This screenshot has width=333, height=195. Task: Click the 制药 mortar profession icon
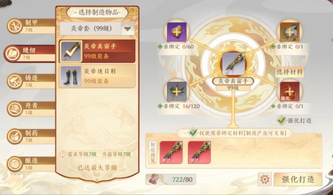pyautogui.click(x=15, y=136)
